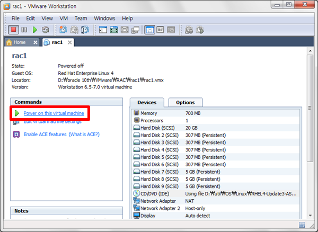Select the Hard Disk 3 (SCSI) row
Screen dimensions: 318x232
coord(216,142)
